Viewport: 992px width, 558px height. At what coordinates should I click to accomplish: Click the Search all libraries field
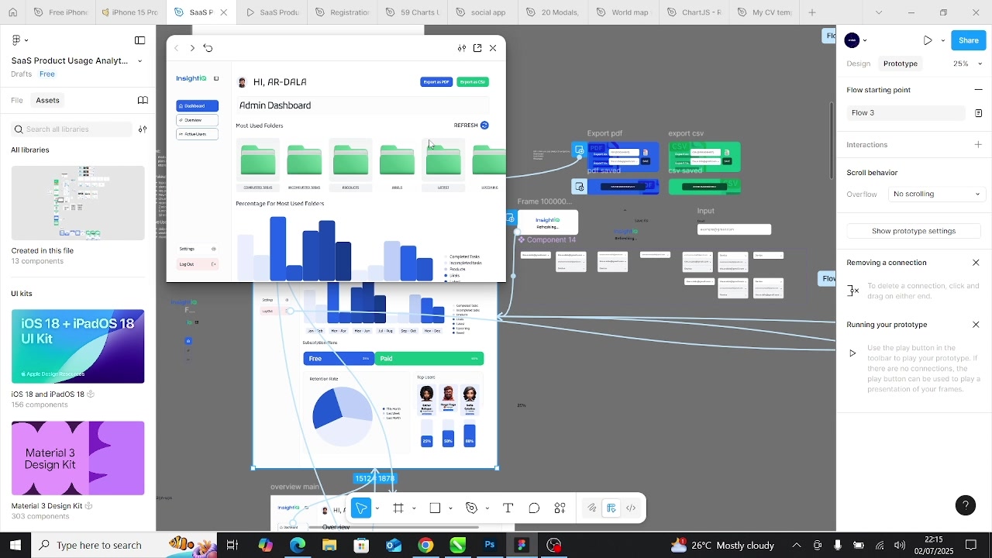click(72, 129)
